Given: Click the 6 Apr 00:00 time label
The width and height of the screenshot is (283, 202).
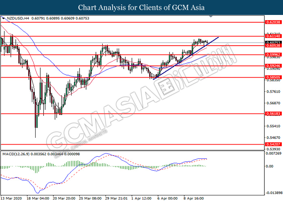Looking at the screenshot, I should pyautogui.click(x=168, y=198).
